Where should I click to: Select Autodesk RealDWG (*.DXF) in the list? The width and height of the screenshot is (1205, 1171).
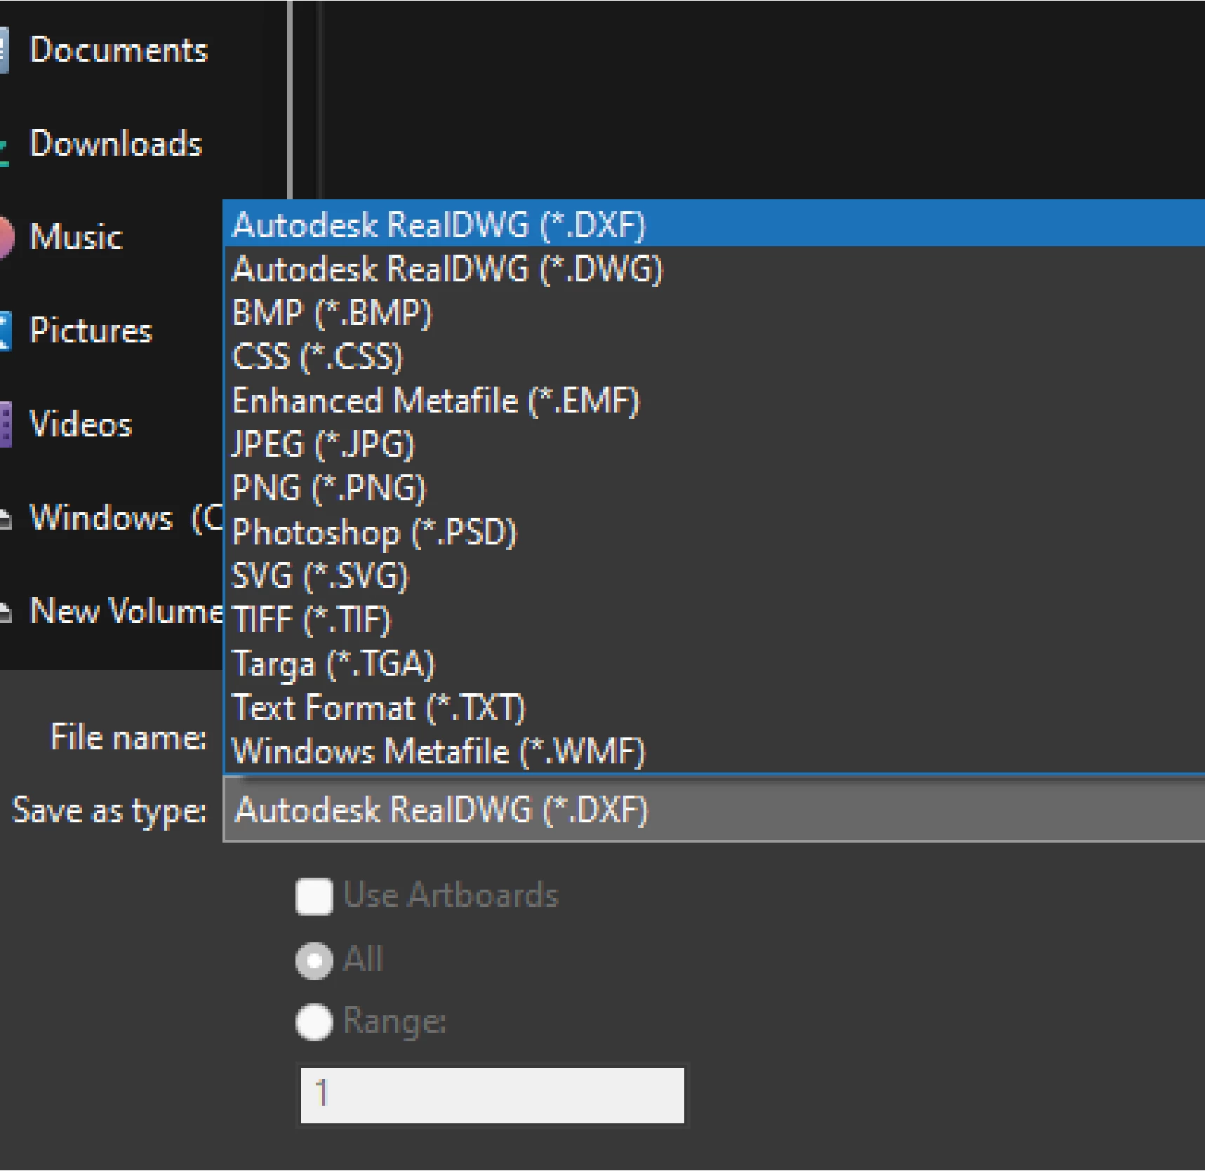714,224
